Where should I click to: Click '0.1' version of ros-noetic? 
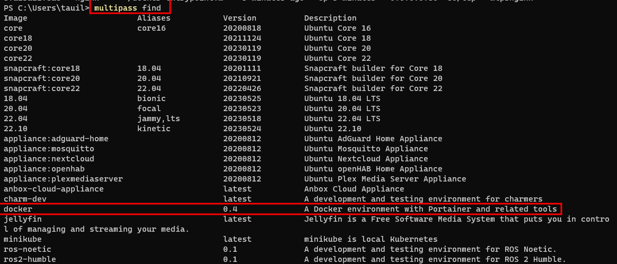[230, 249]
